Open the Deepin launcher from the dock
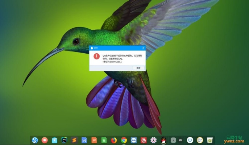The width and height of the screenshot is (249, 145). [x=35, y=140]
